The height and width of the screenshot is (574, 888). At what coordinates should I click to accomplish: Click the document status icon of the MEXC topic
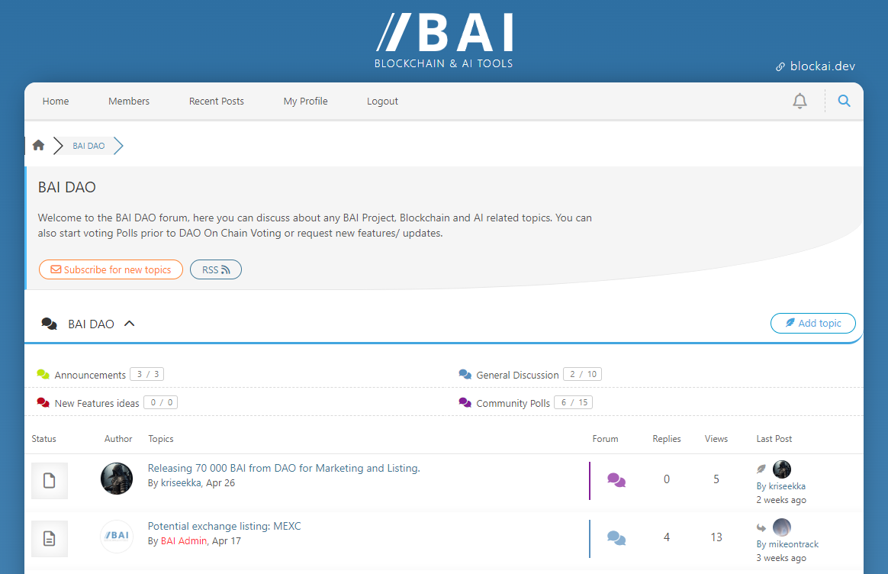50,539
